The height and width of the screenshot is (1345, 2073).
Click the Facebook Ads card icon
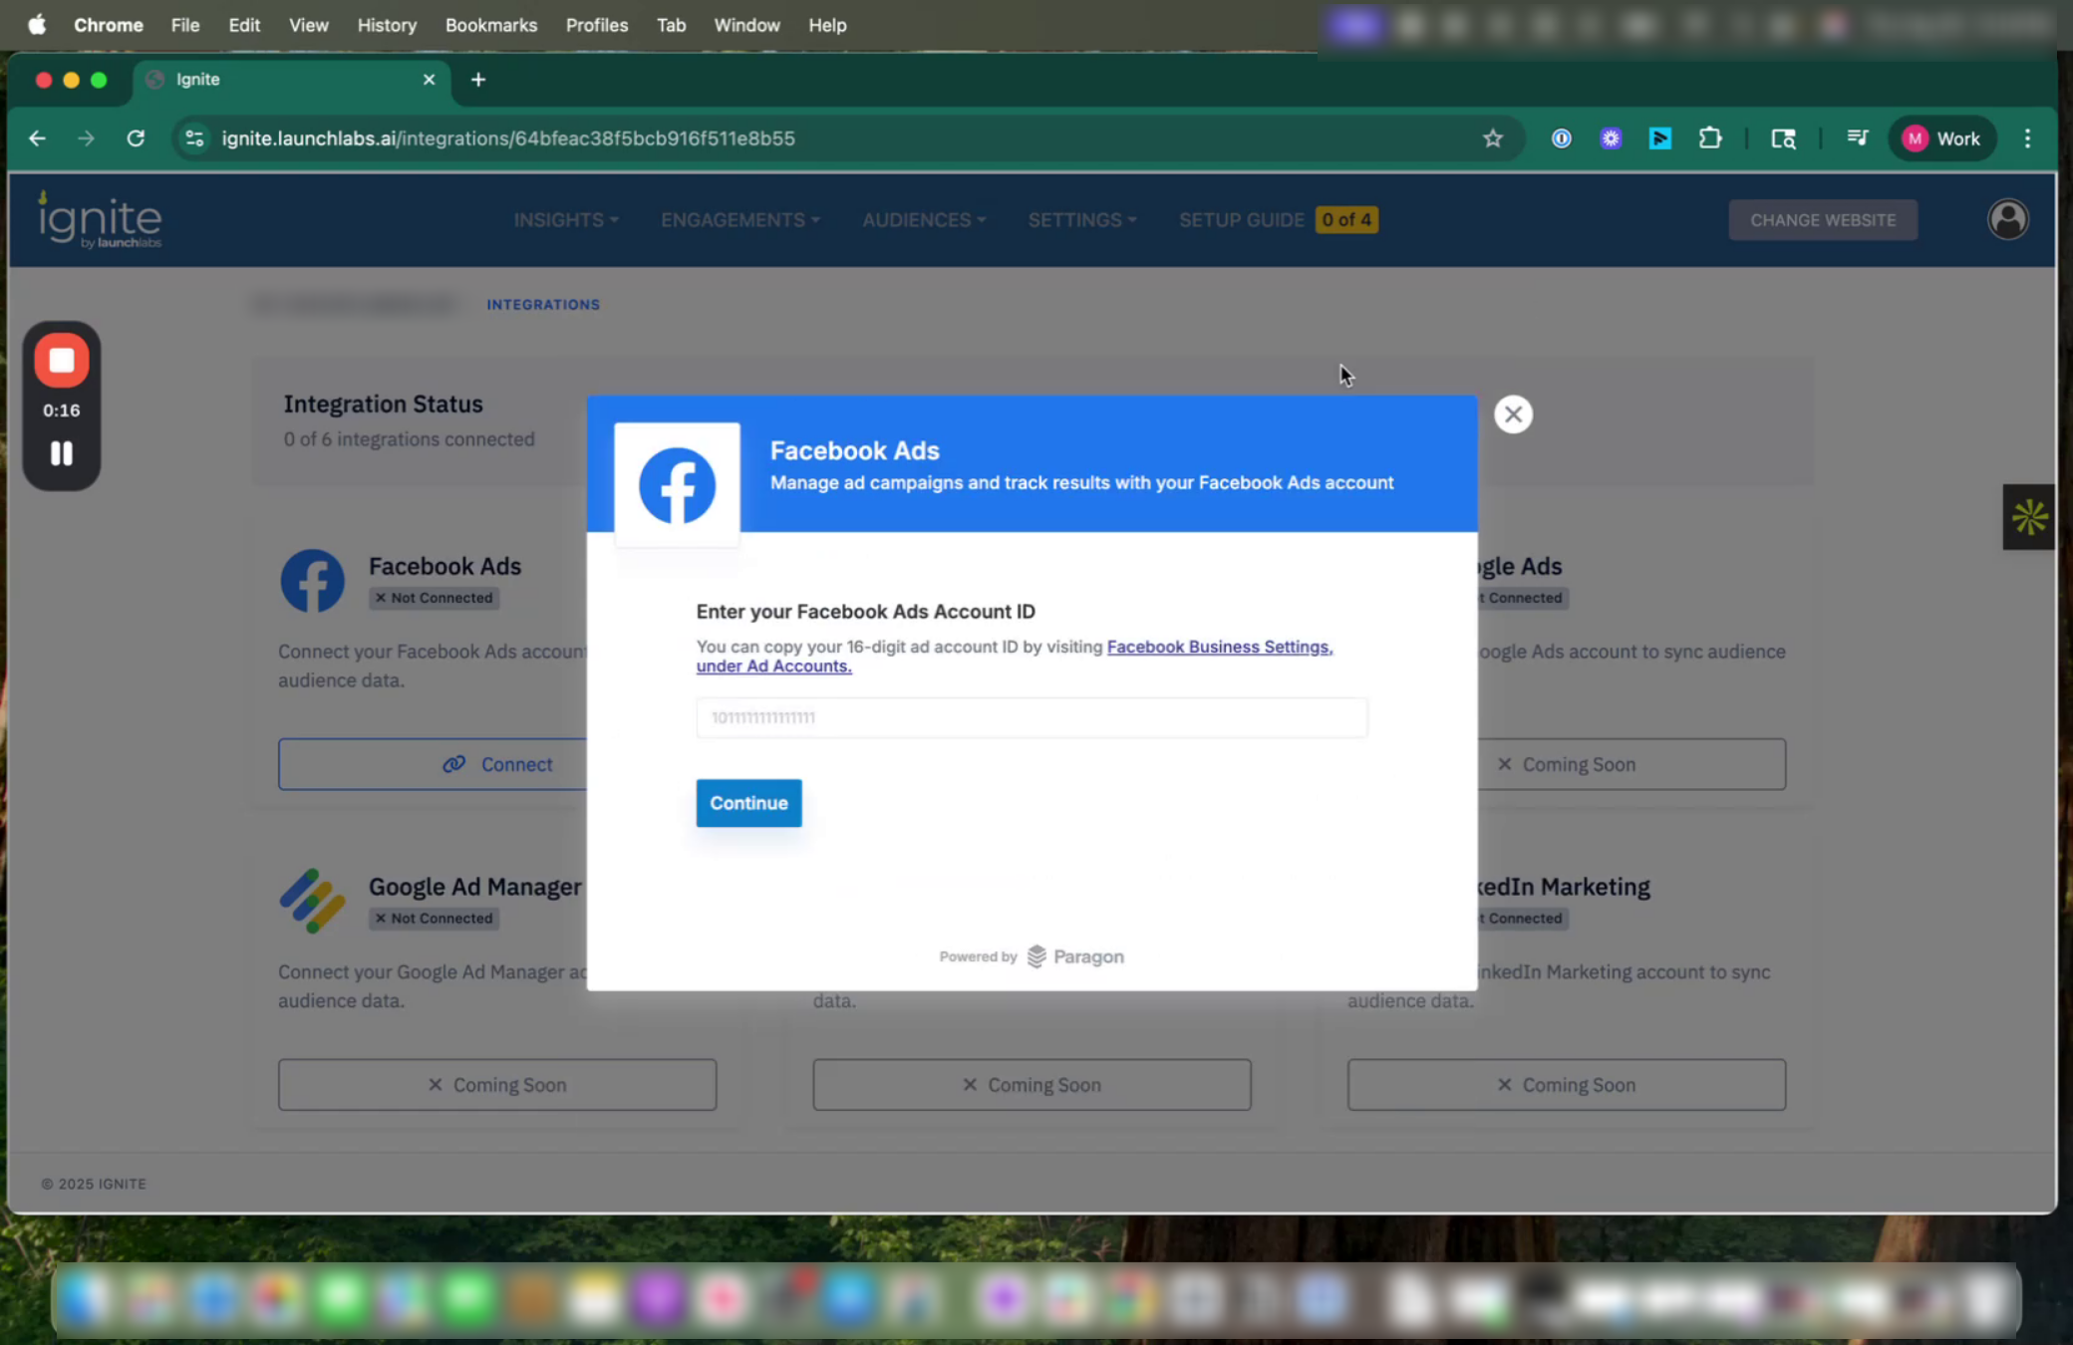coord(312,580)
